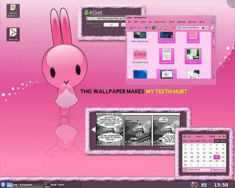Image resolution: width=235 pixels, height=188 pixels.
Task: Click Konqueror scrollbar up arrow
Action: coord(214,33)
